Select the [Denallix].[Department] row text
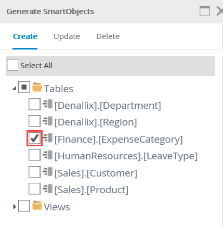This screenshot has width=223, height=227. click(108, 106)
